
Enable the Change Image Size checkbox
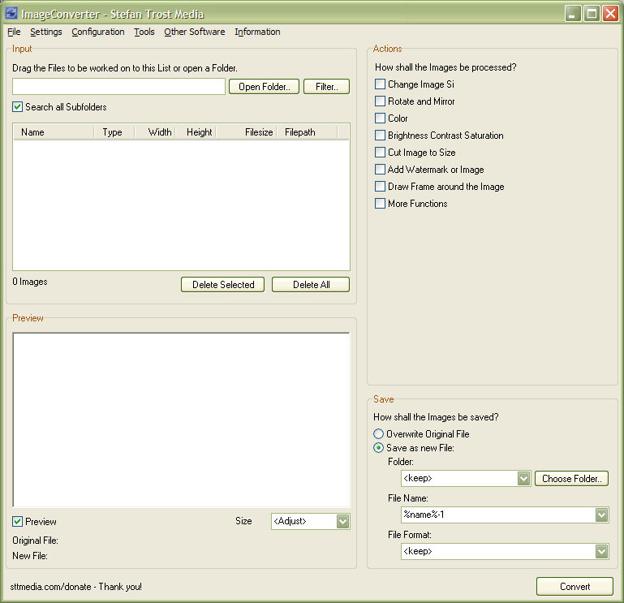tap(381, 84)
